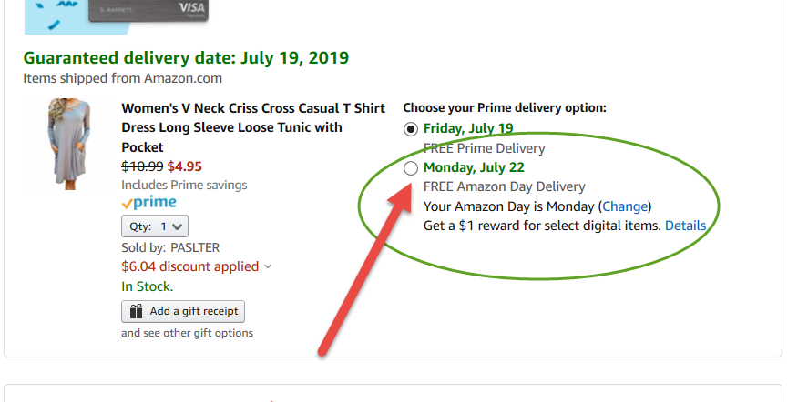
Task: Open the Qty quantity dropdown
Action: click(x=155, y=226)
